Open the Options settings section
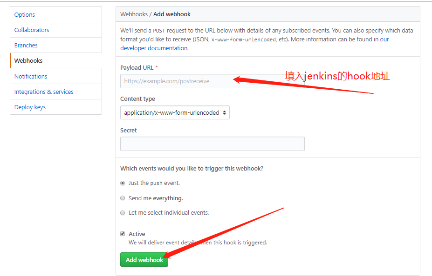This screenshot has height=276, width=432. point(25,14)
